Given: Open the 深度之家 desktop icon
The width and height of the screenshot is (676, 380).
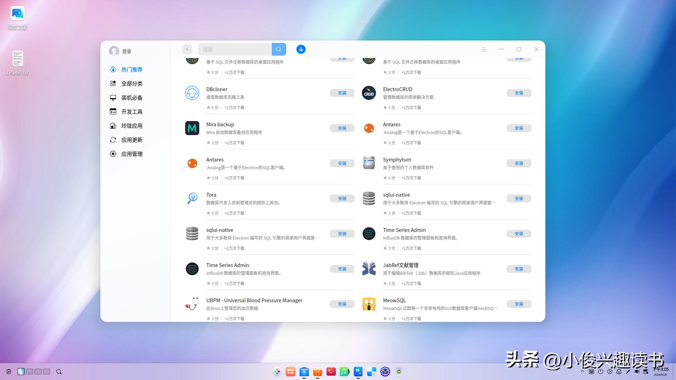Looking at the screenshot, I should 17,18.
